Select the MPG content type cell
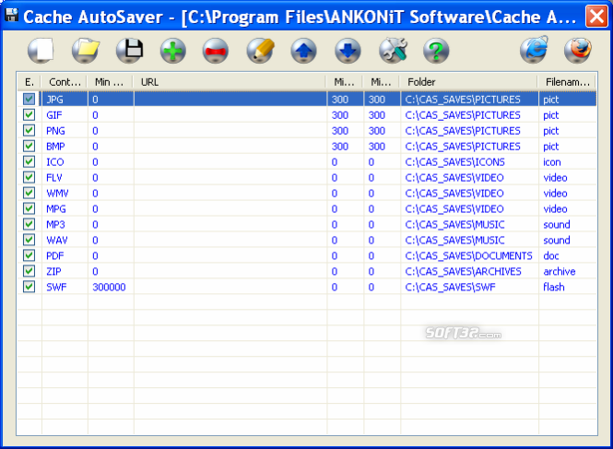The width and height of the screenshot is (613, 449). pos(65,209)
